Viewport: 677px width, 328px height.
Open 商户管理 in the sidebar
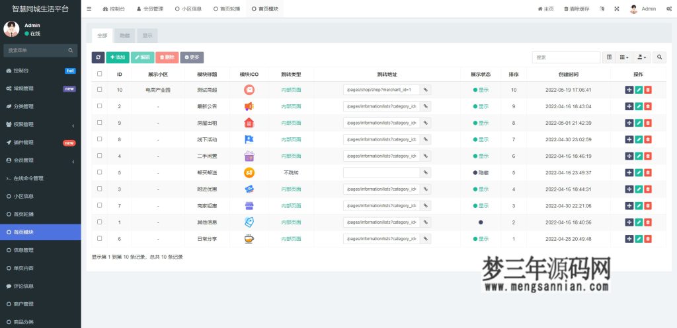point(40,304)
